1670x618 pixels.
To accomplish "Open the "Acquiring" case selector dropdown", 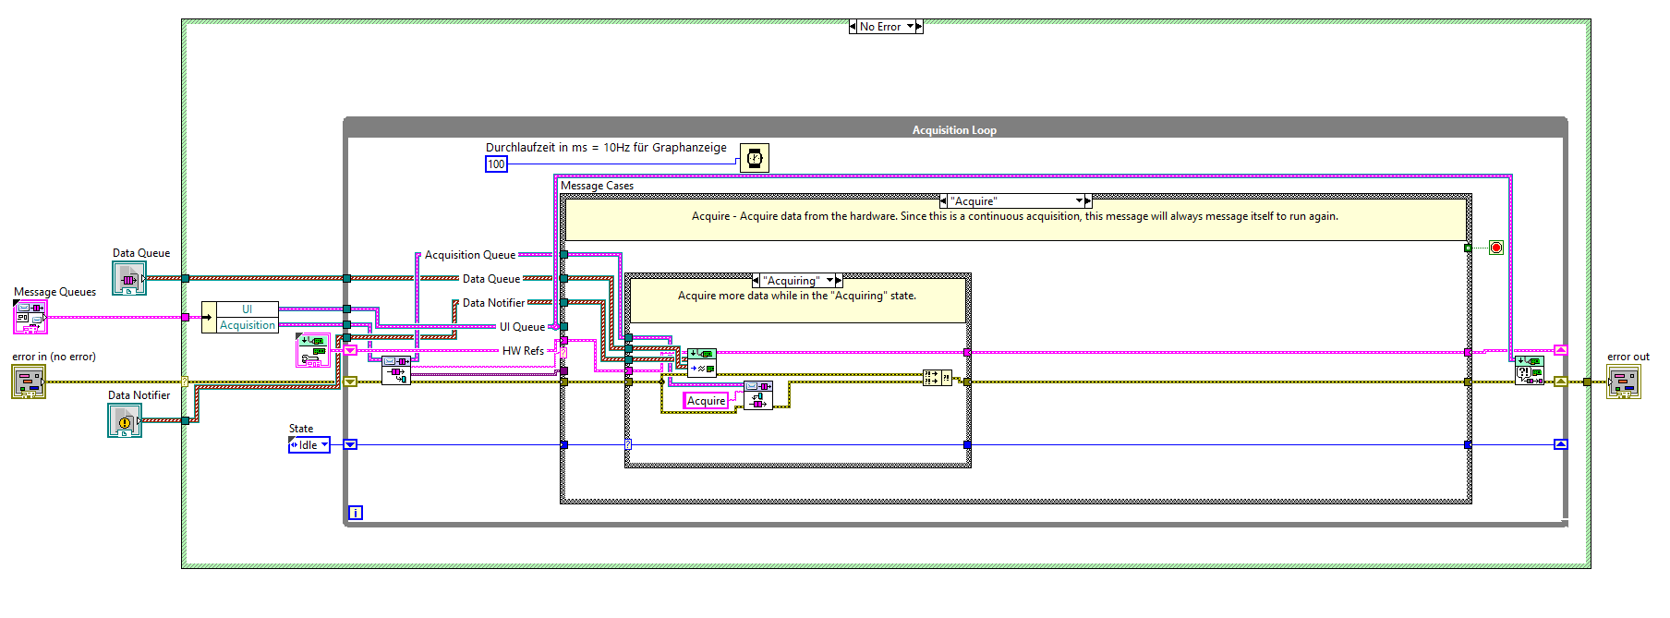I will 829,281.
